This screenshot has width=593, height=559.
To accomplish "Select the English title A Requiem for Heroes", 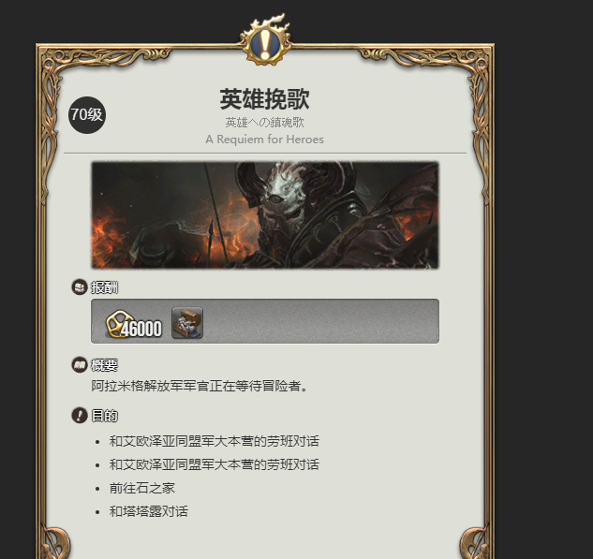I will pyautogui.click(x=265, y=140).
